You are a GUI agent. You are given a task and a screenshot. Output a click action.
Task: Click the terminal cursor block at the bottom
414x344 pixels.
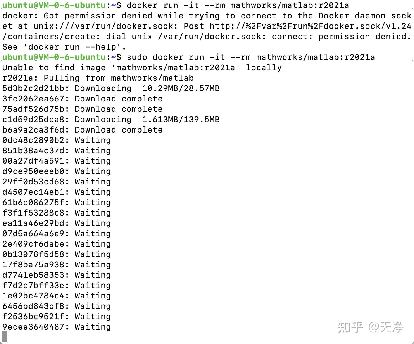(x=5, y=337)
